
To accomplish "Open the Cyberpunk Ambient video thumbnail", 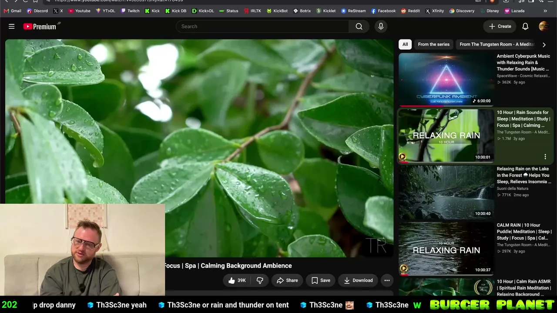I will coord(446,80).
